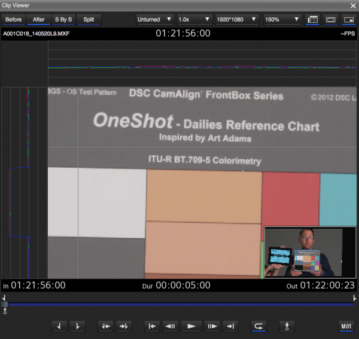The image size is (359, 339).
Task: Open the 1.0x speed dropdown
Action: point(195,20)
